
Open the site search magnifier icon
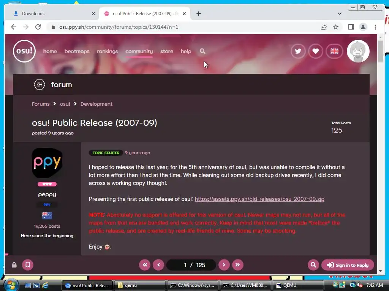pos(202,51)
